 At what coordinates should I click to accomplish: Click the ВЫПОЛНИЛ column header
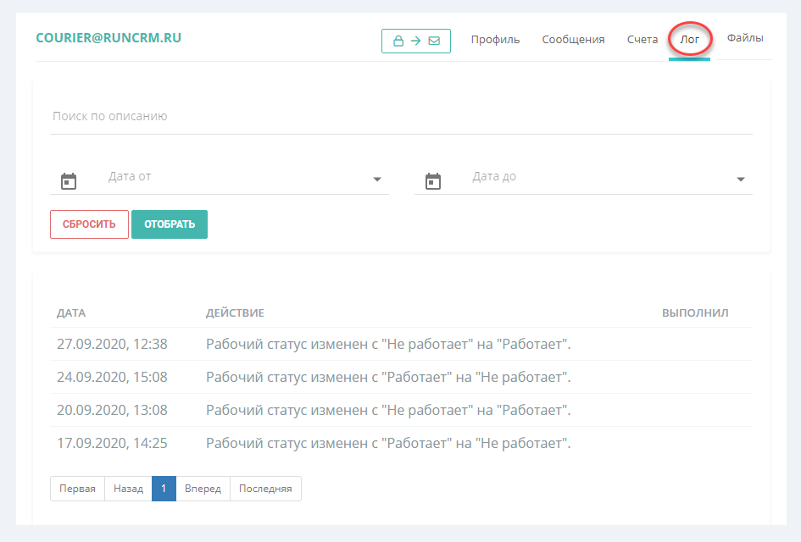tap(695, 312)
